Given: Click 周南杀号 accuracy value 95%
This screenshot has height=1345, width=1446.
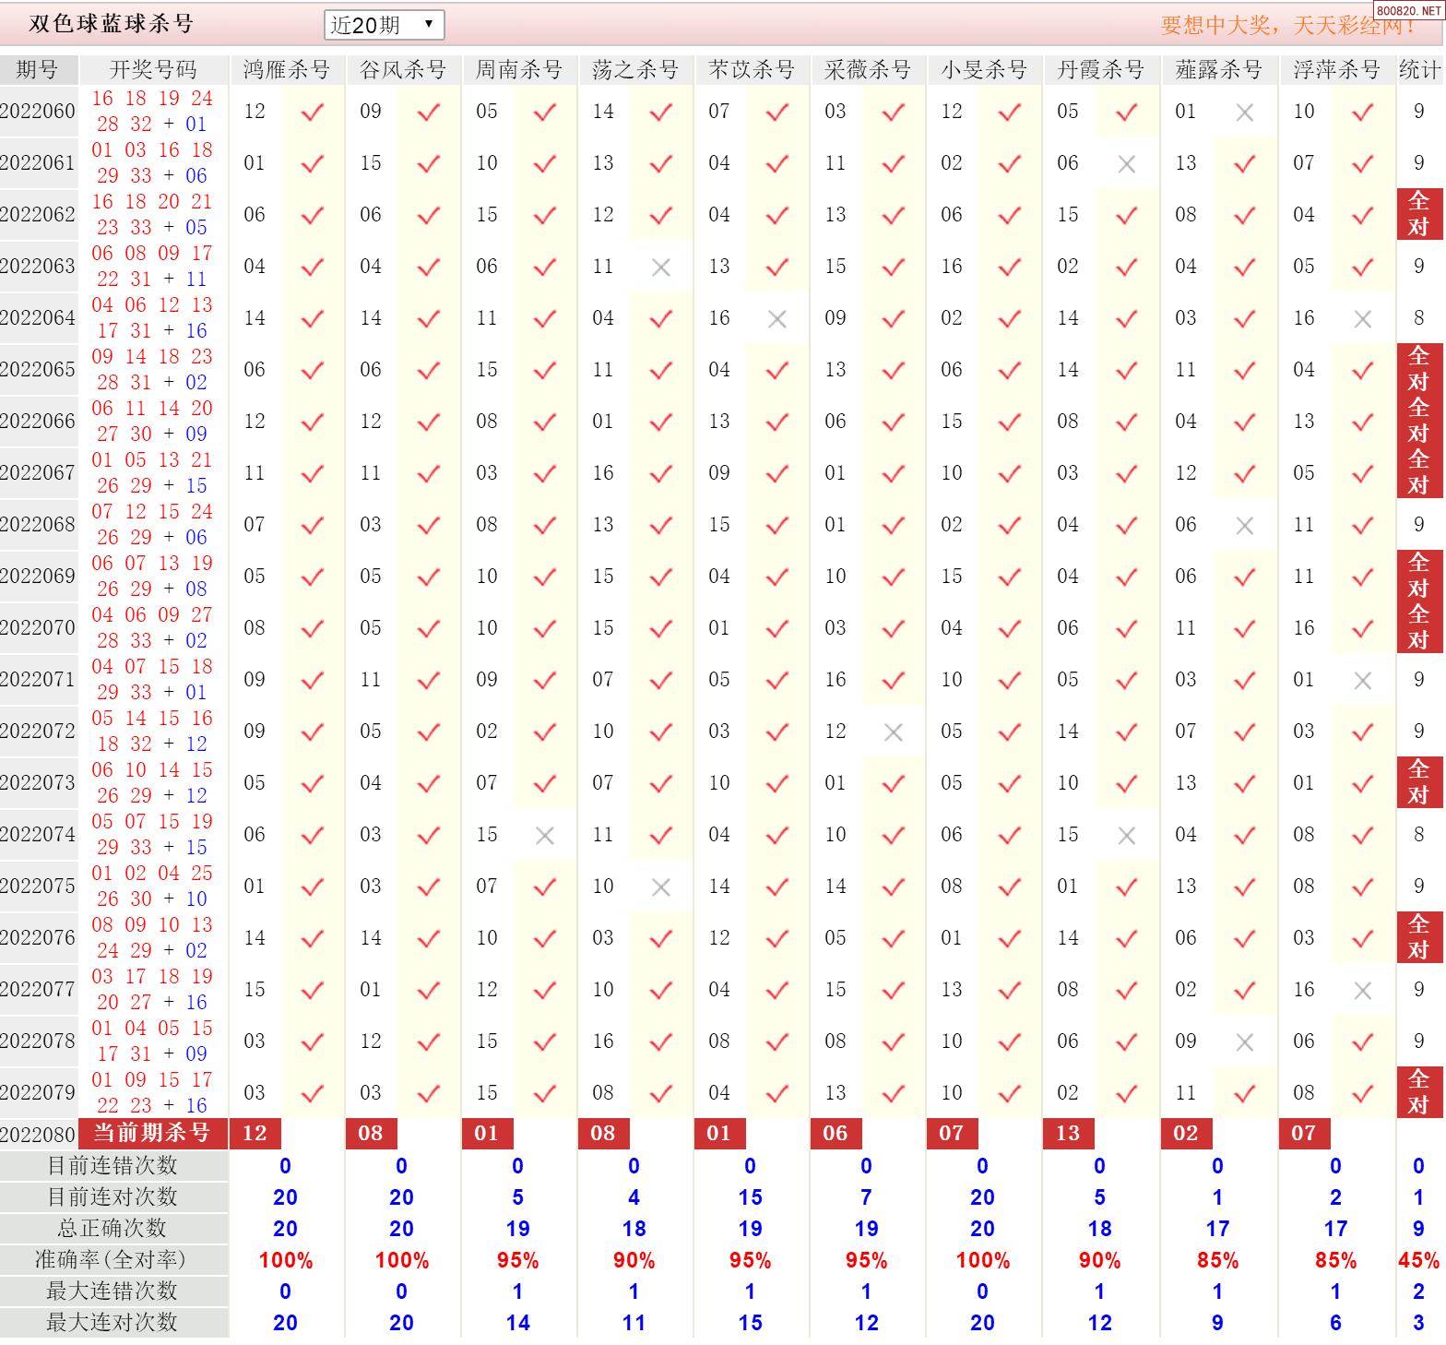Looking at the screenshot, I should coord(518,1260).
